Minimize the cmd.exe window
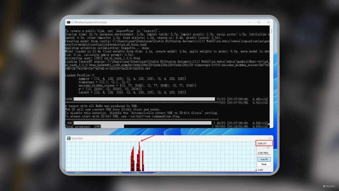 coord(249,22)
